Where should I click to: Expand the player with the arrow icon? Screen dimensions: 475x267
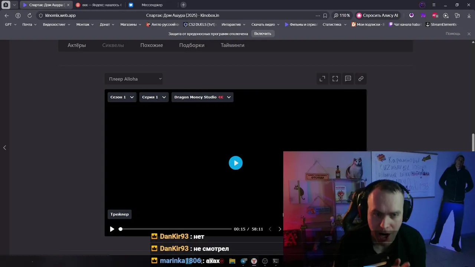[322, 79]
